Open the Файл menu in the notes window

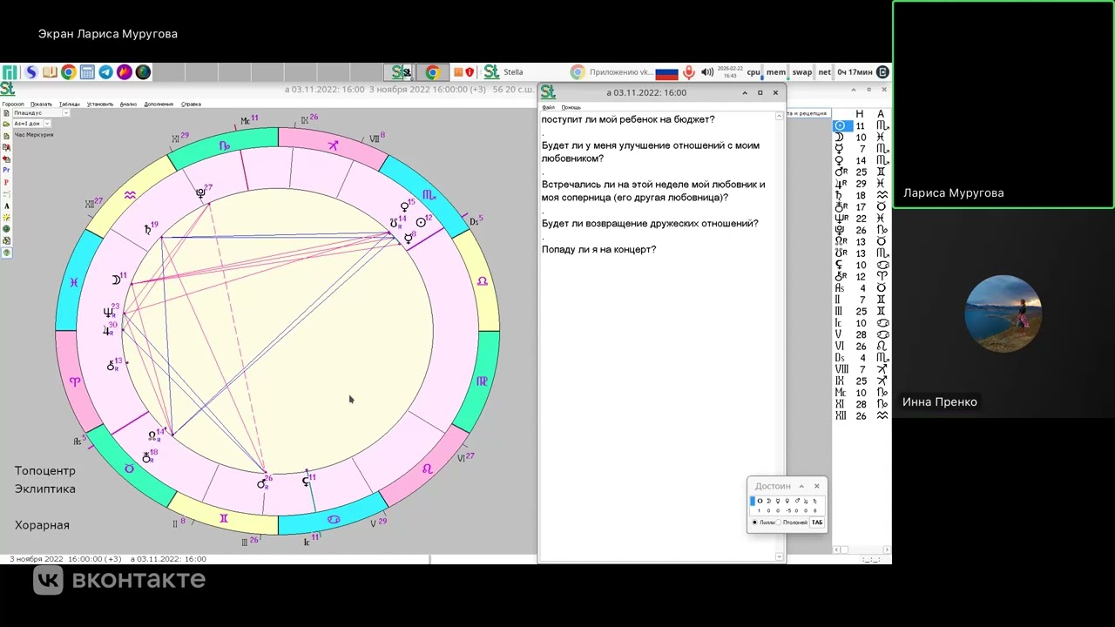549,107
